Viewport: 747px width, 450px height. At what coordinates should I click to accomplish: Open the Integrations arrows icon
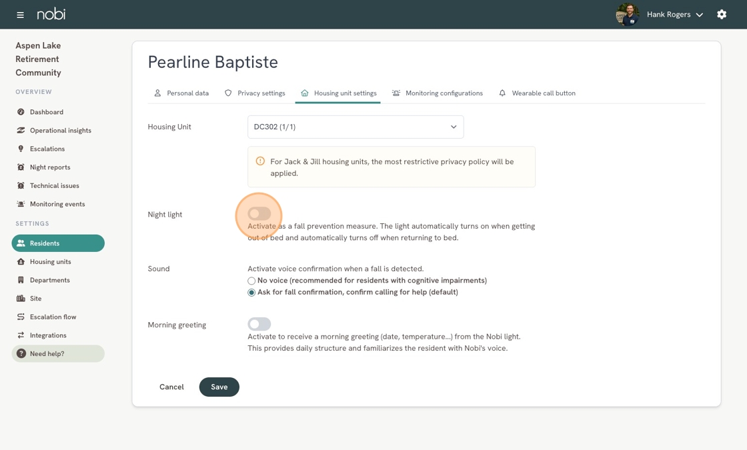point(21,335)
